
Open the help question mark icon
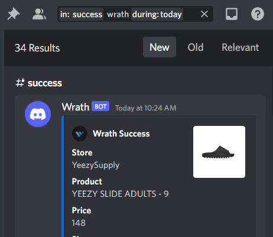click(258, 14)
